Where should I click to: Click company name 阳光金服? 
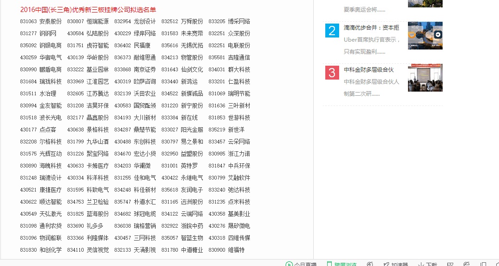tap(192, 130)
